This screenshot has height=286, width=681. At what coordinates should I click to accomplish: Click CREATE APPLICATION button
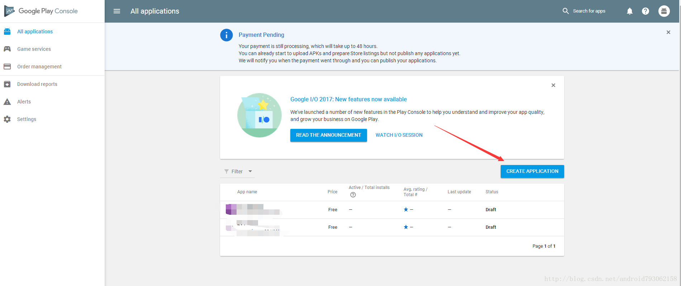pyautogui.click(x=532, y=171)
